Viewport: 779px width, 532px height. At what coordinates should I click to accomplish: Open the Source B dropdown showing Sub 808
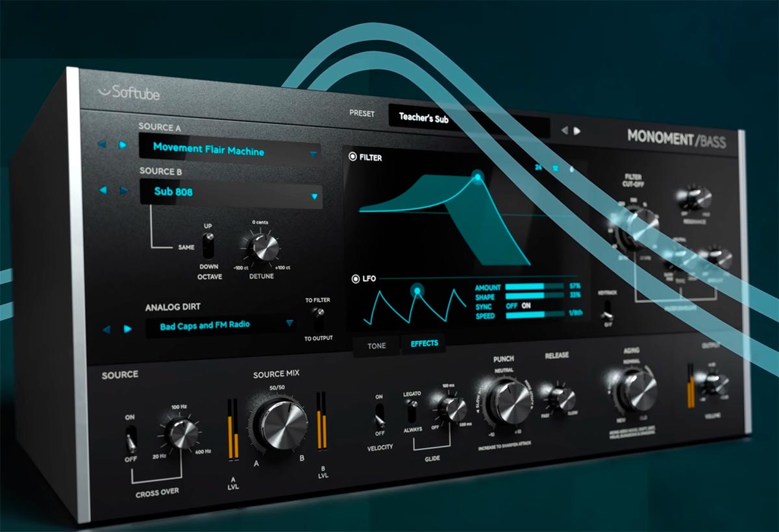pyautogui.click(x=230, y=193)
